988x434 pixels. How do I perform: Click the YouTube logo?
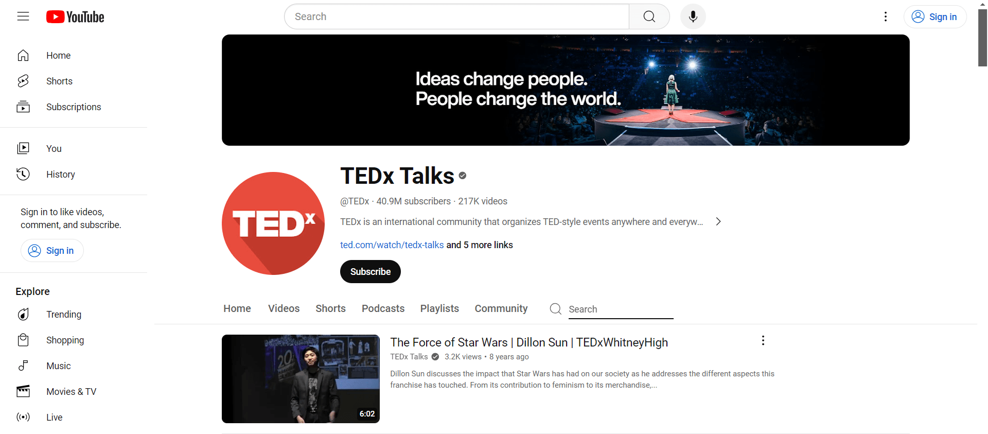(75, 17)
